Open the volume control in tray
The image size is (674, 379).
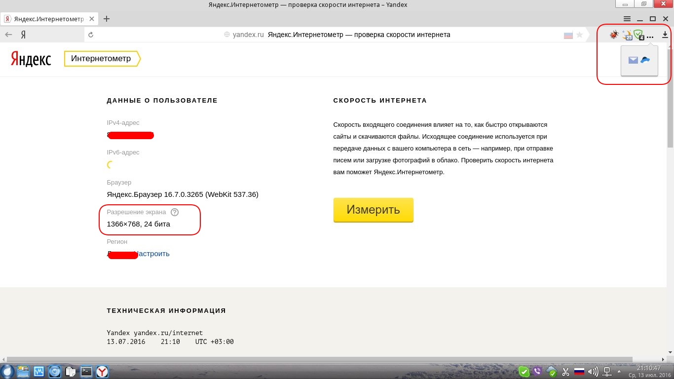click(x=593, y=372)
